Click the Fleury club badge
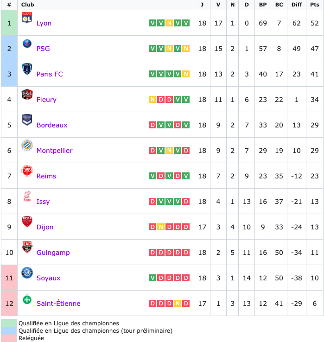Screen dimensions: 324x342 tap(27, 94)
